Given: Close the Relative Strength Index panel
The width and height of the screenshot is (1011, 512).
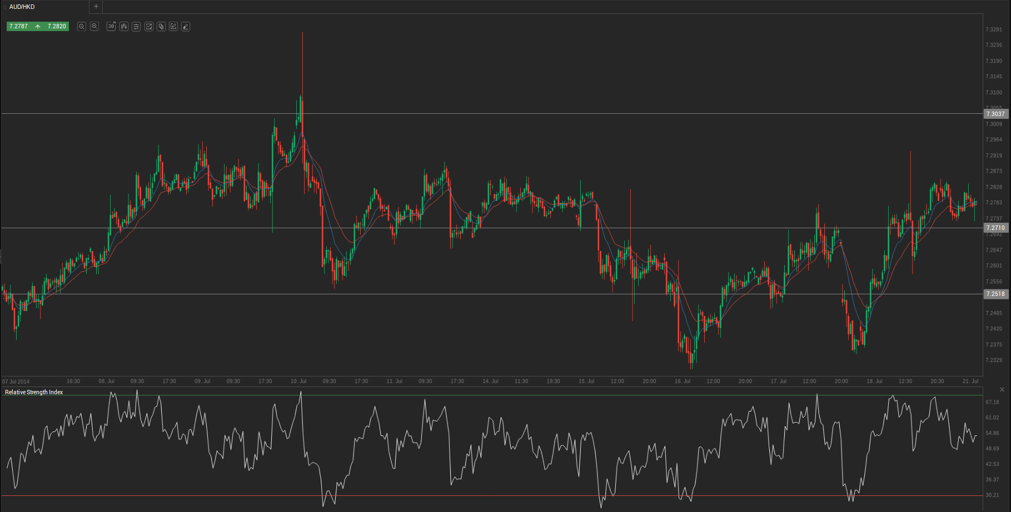Looking at the screenshot, I should 1002,390.
